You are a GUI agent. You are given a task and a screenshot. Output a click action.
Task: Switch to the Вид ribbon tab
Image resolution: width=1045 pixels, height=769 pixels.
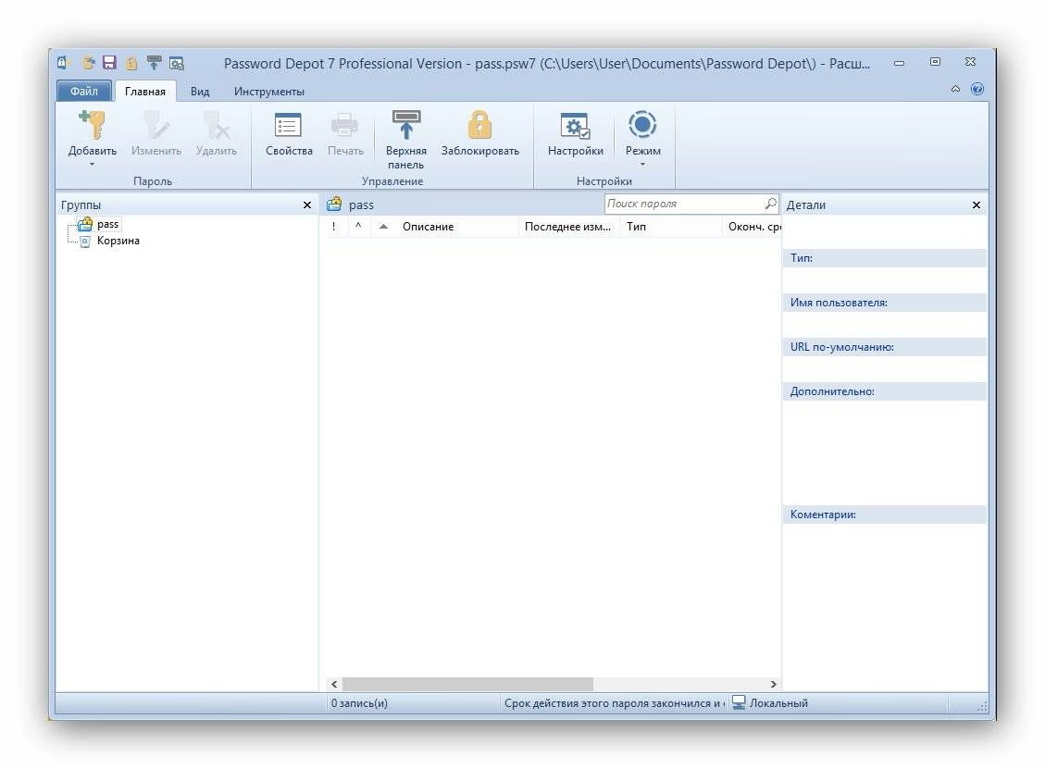(x=200, y=92)
